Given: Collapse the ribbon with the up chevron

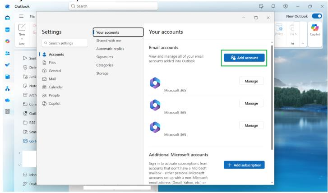Looking at the screenshot, I should tap(303, 43).
